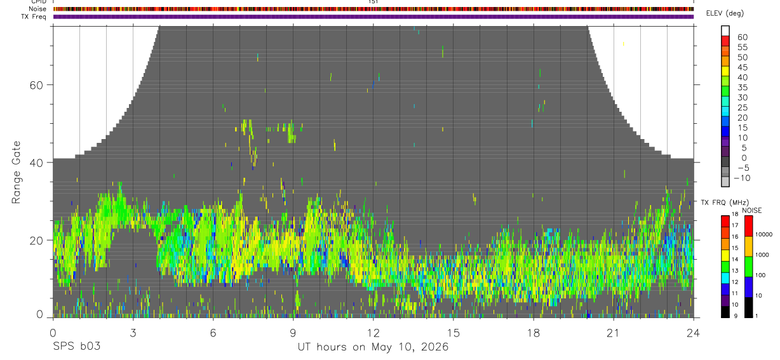The width and height of the screenshot is (780, 360).
Task: Pick the black bottom segment of the NOISE colorbar
Action: pyautogui.click(x=749, y=307)
